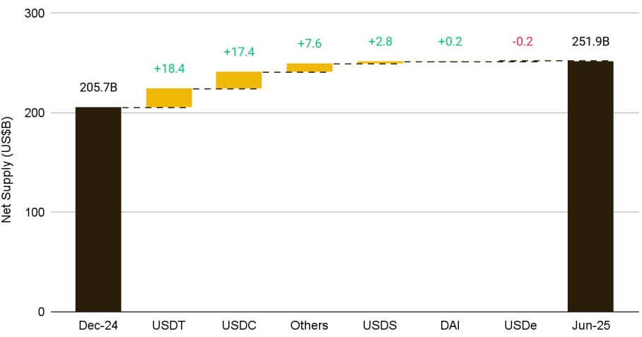
Task: Click the +0.2 DAI value label
Action: point(450,42)
